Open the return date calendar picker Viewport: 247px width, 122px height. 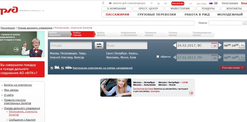pos(214,57)
